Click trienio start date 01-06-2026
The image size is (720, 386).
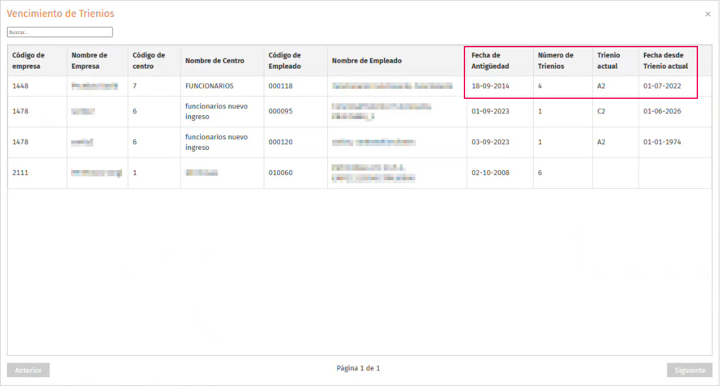(x=662, y=111)
